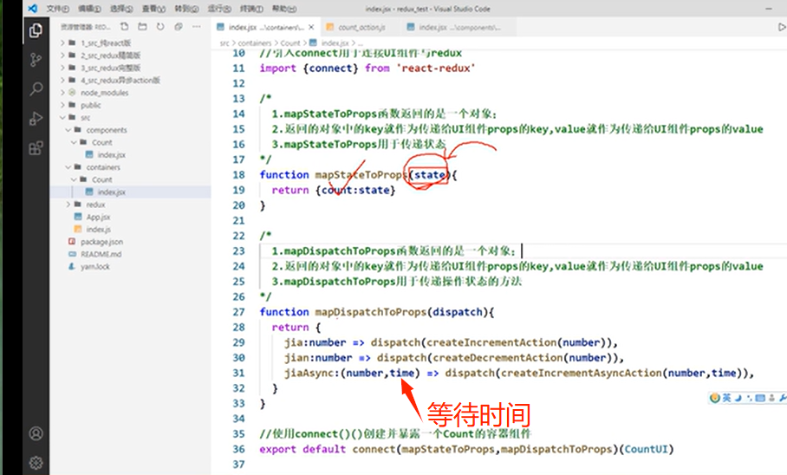Open the 运行 (Run) menu

218,9
